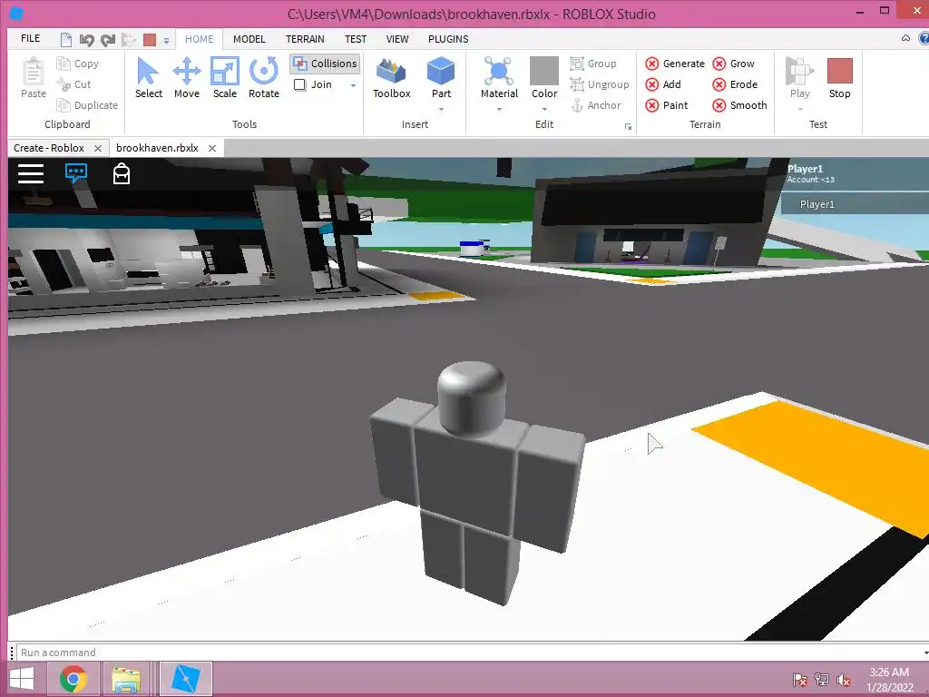
Task: Click the New file icon
Action: coord(65,40)
